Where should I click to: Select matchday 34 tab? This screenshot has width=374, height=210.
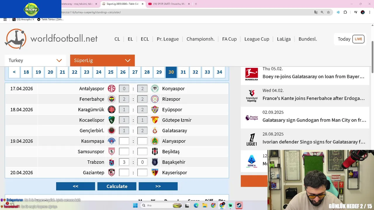(x=219, y=72)
